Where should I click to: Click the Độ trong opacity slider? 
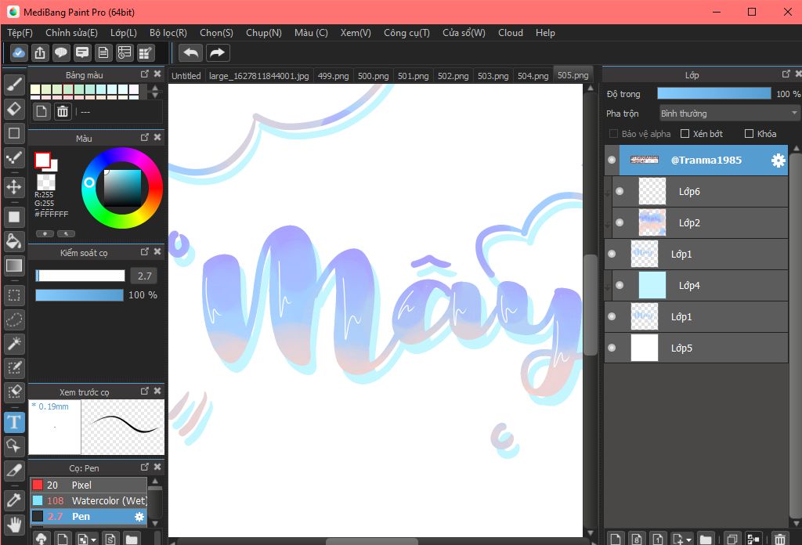point(714,93)
